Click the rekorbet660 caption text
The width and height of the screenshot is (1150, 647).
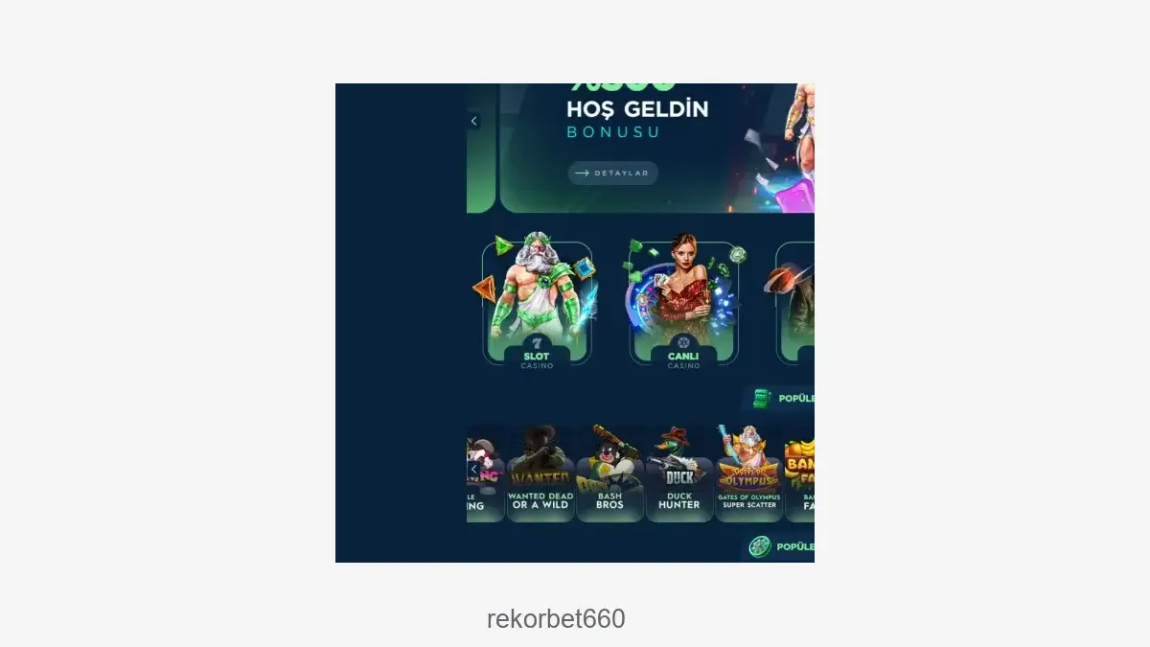point(556,619)
